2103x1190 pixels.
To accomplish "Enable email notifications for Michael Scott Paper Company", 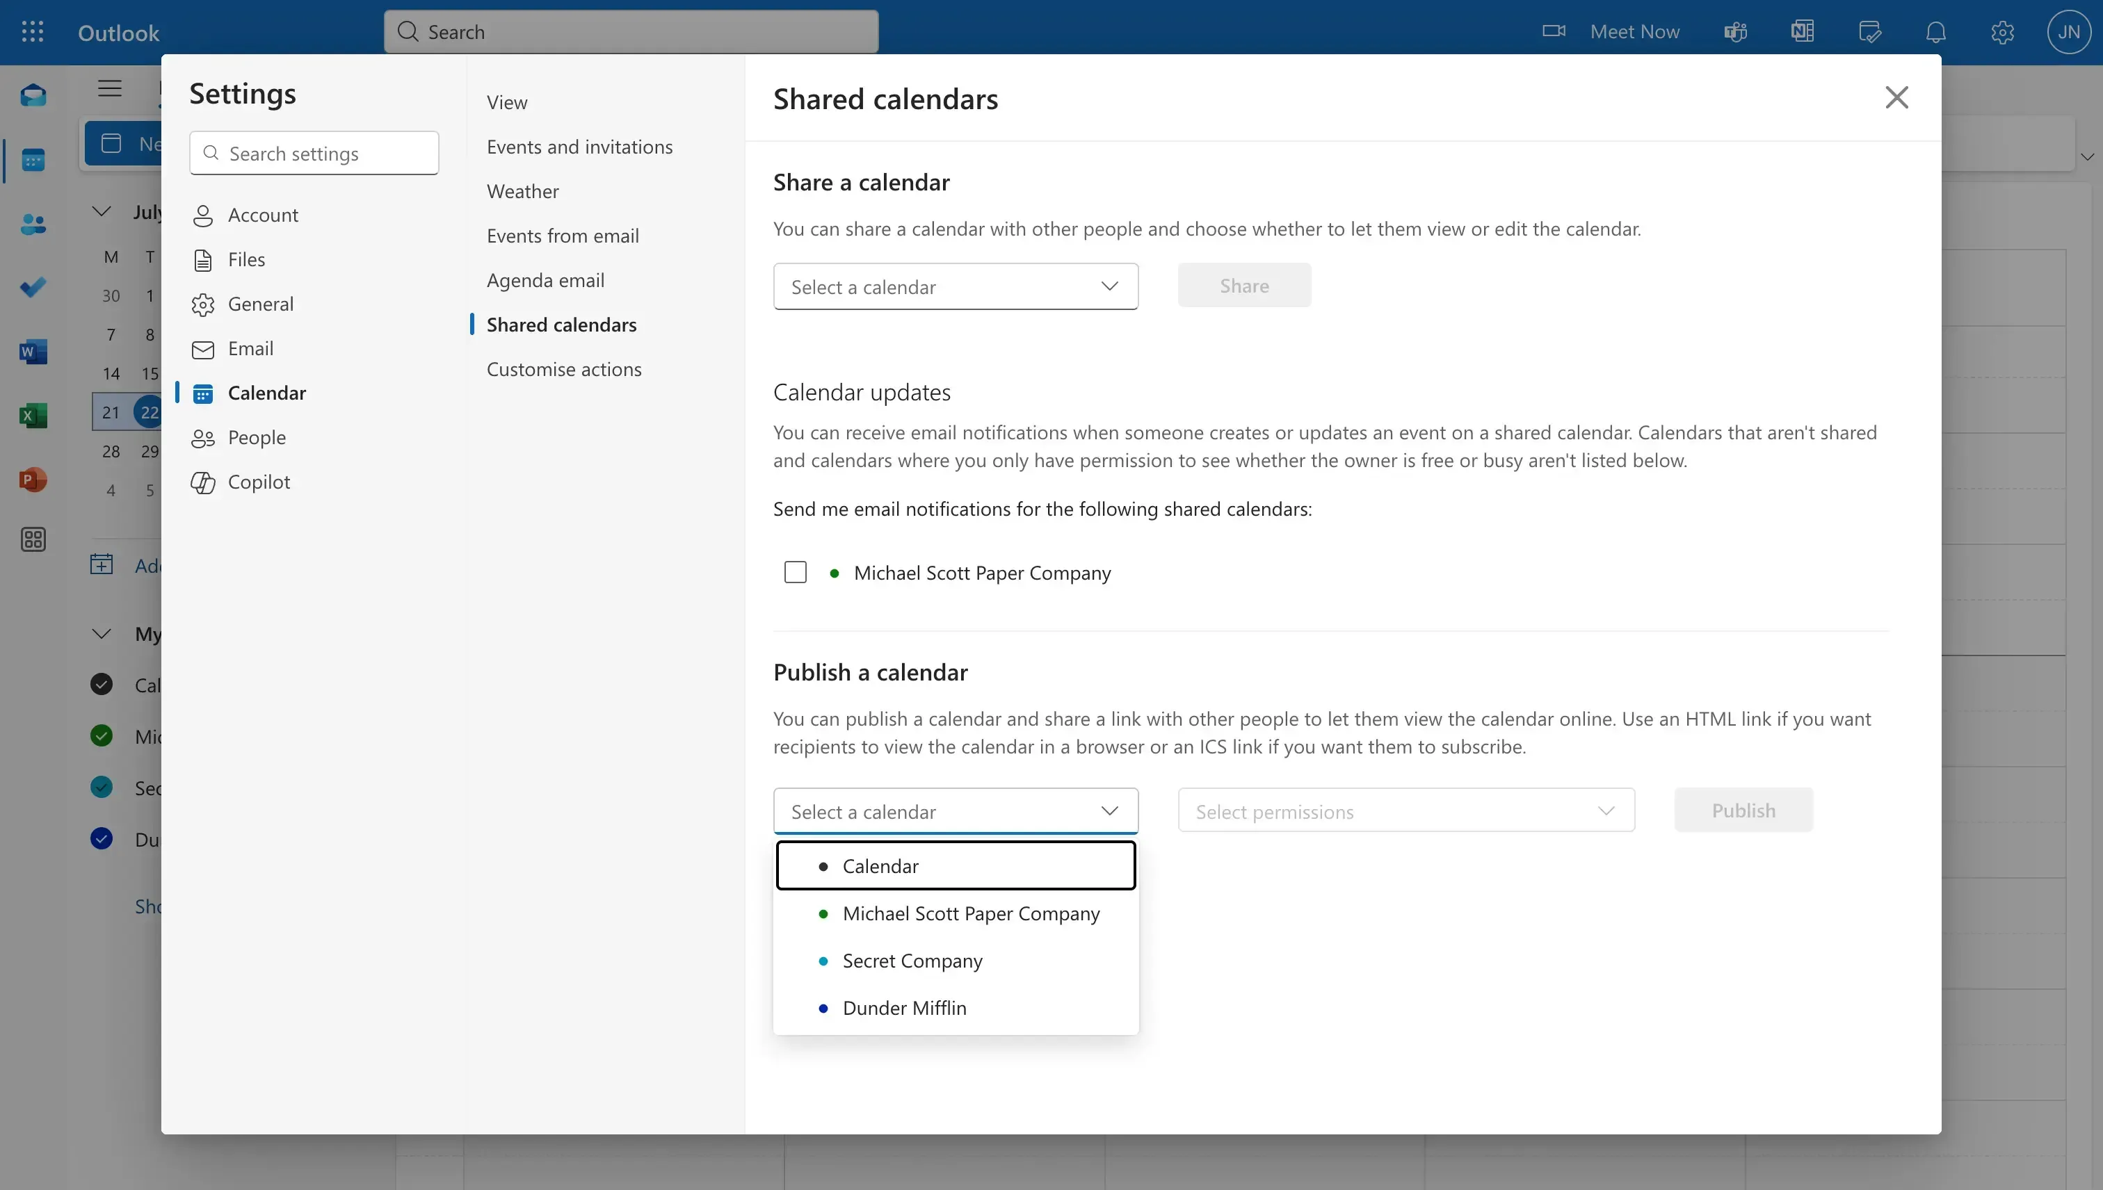I will (x=796, y=571).
